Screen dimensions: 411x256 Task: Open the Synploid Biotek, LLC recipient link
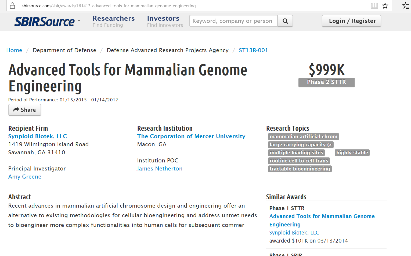[38, 136]
